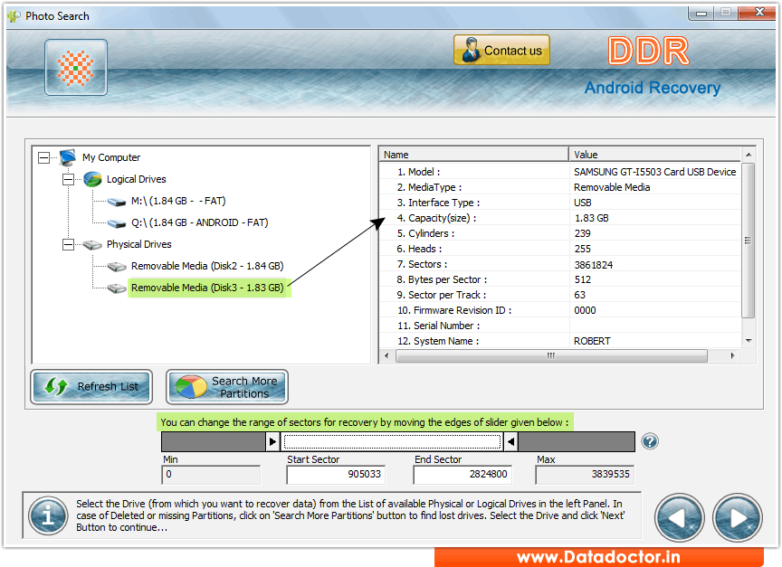The image size is (782, 567).
Task: Click the DDR logo text
Action: [x=649, y=51]
